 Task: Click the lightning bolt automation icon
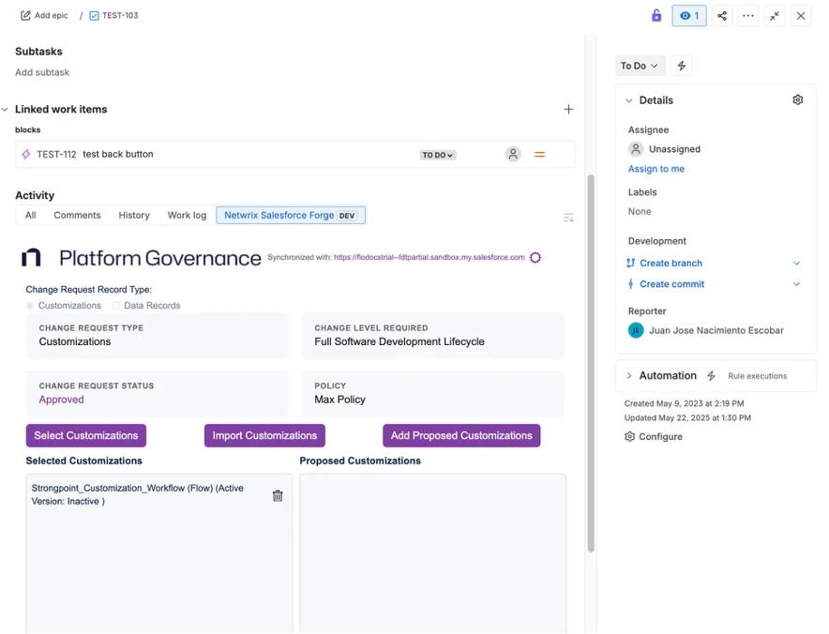(682, 66)
